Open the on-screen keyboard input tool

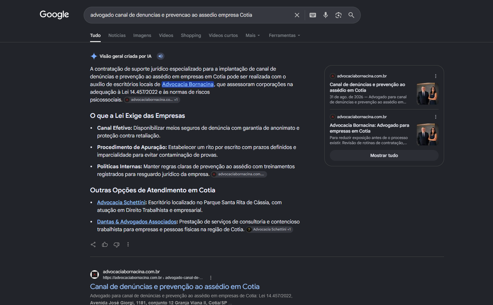313,15
